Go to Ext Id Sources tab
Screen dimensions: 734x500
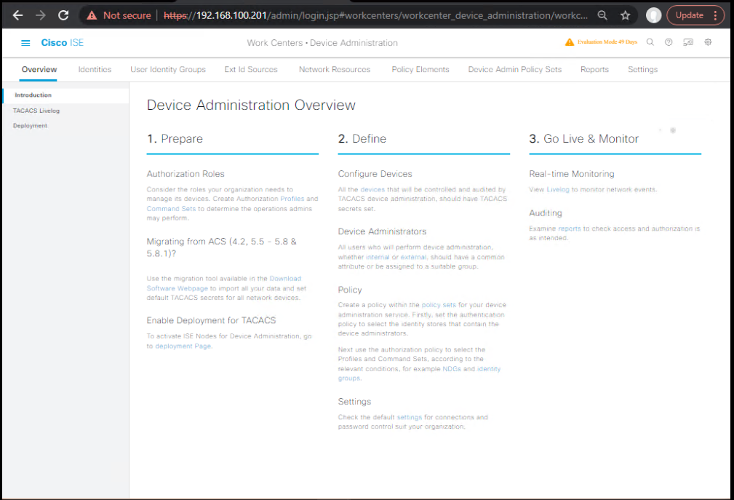coord(251,69)
